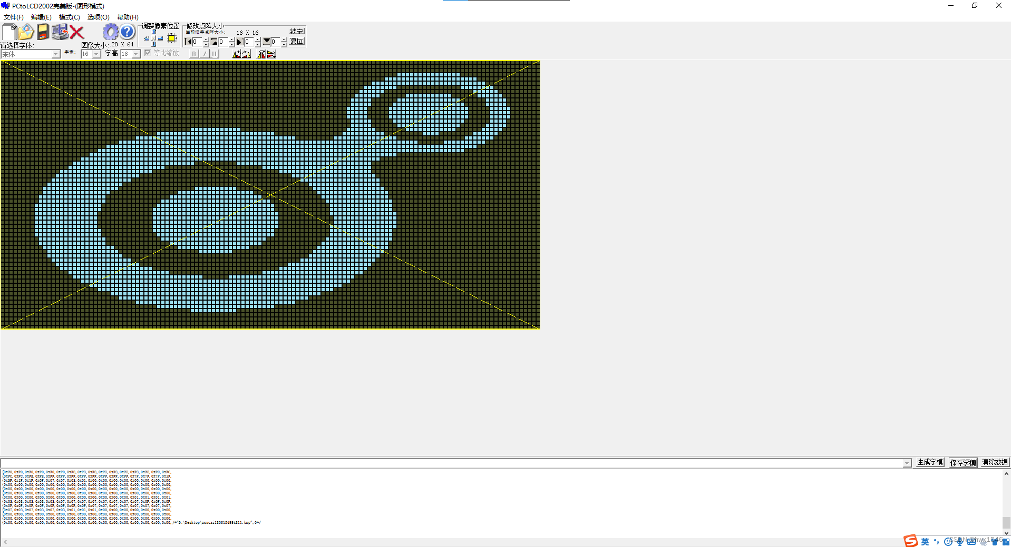Screen dimensions: 1011x547
Task: Decrease the bottom-edge stepper value
Action: 284,44
